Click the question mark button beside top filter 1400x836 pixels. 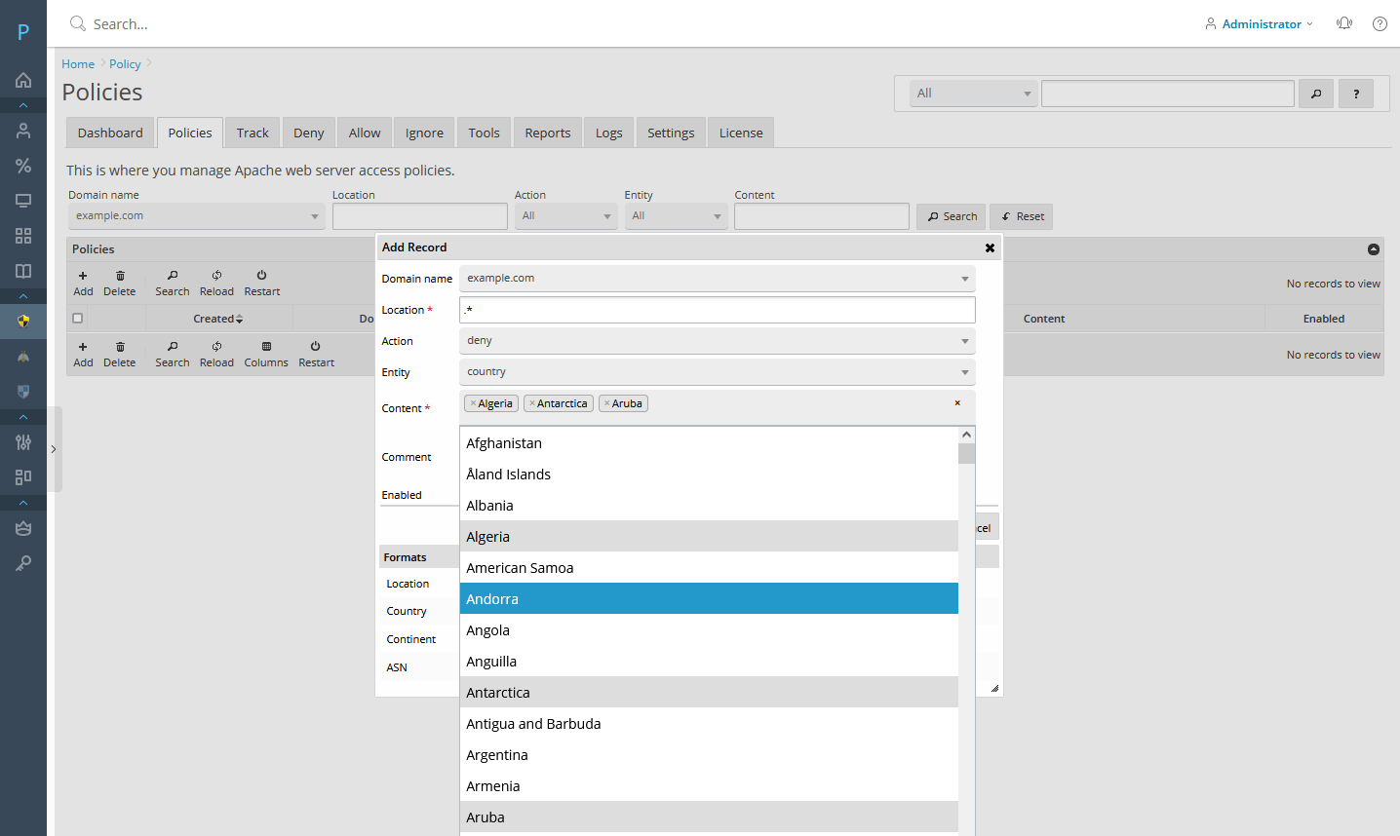tap(1356, 94)
